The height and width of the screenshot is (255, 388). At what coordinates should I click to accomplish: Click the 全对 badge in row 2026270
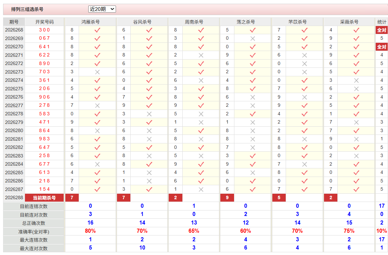click(x=381, y=47)
